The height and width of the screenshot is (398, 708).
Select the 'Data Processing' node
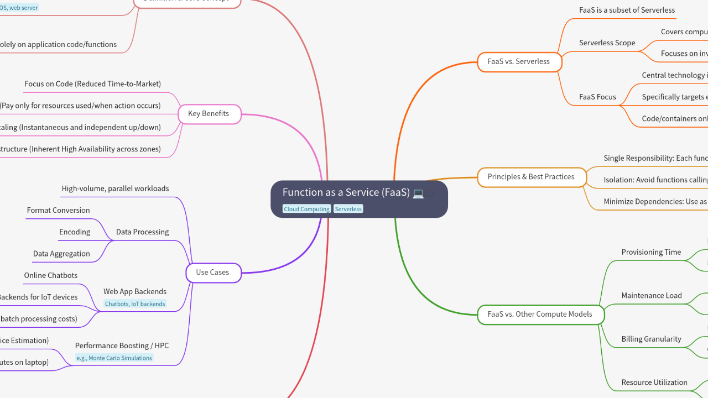[142, 232]
